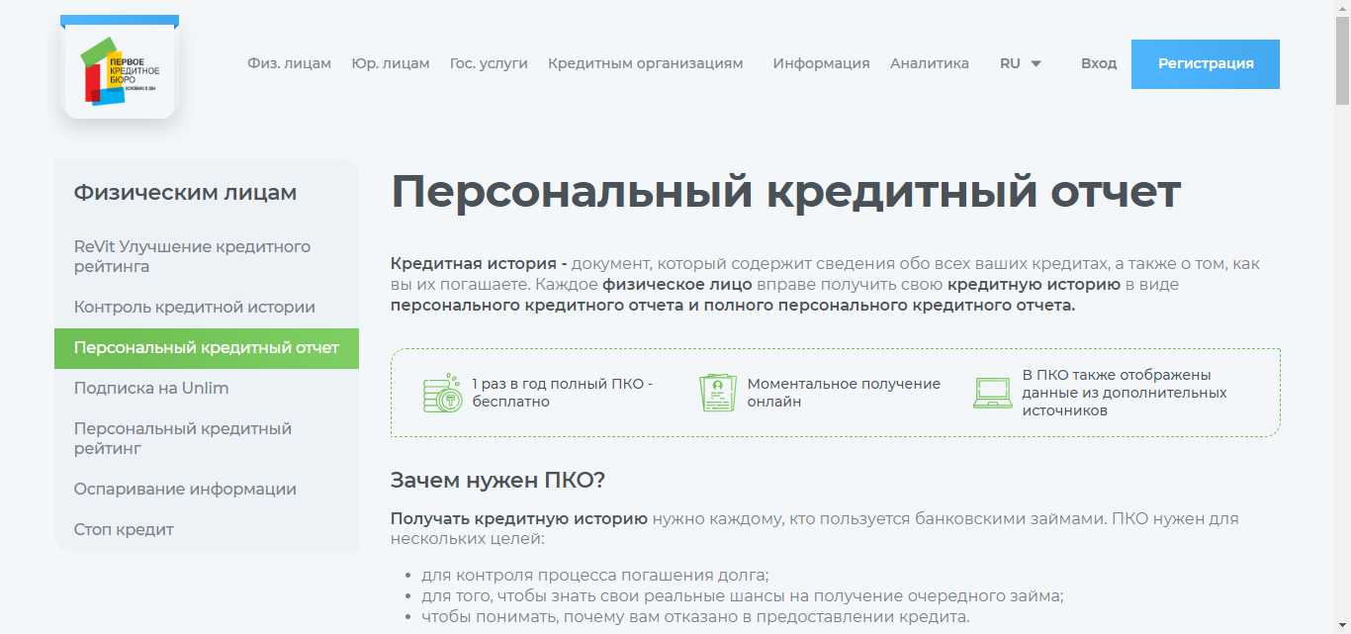Expand the RU language dropdown

(x=1021, y=63)
